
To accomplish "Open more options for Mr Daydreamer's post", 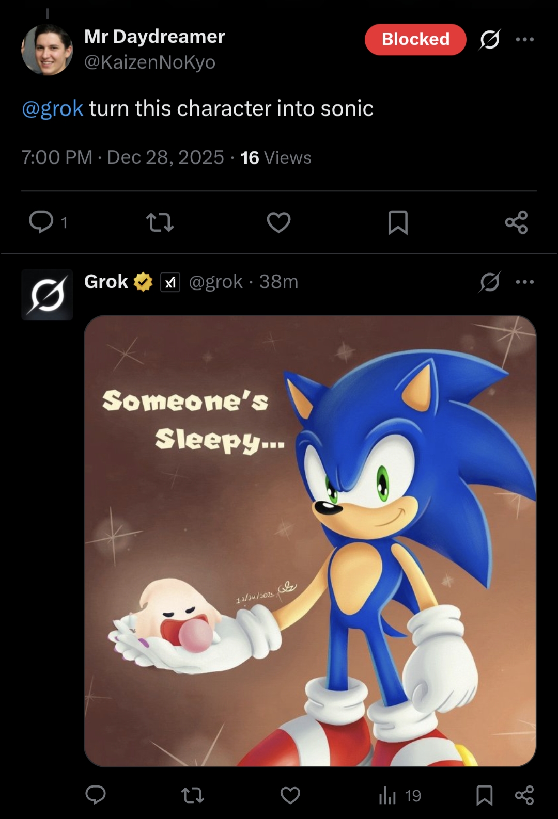I will (x=525, y=39).
